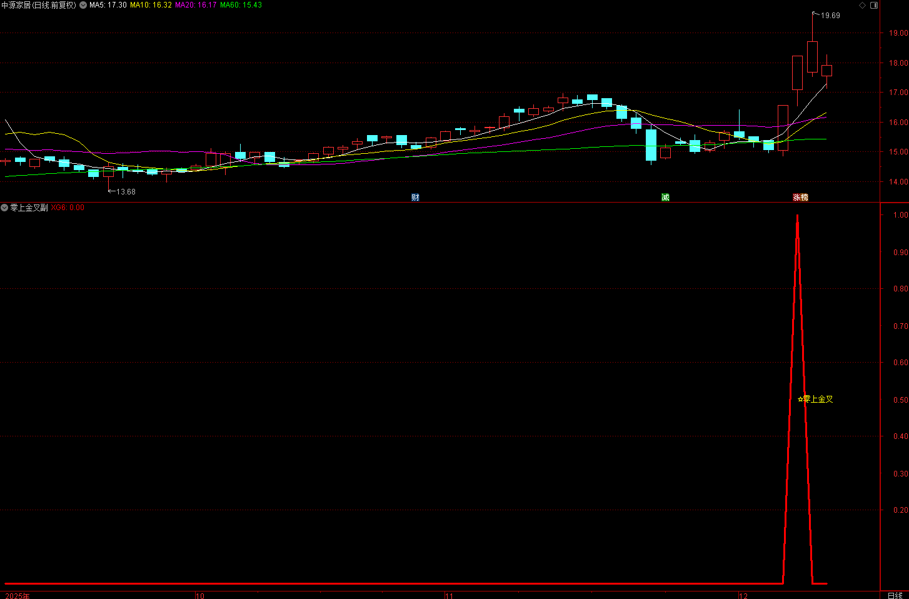
Task: Open the 减 event marker on chart
Action: tap(665, 197)
